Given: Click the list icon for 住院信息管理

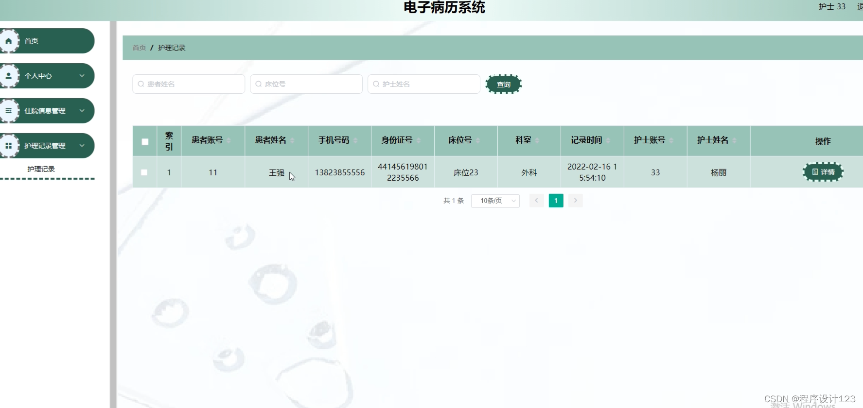Looking at the screenshot, I should [x=9, y=111].
